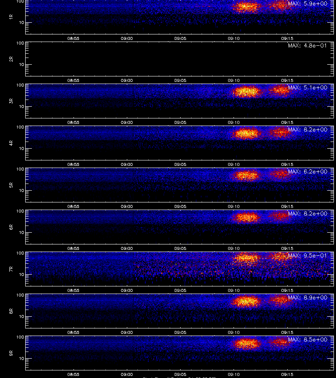Viewport: 336px width, 378px height.
Task: Click the brightest burst in the 8R spectrogram
Action: pyautogui.click(x=246, y=301)
